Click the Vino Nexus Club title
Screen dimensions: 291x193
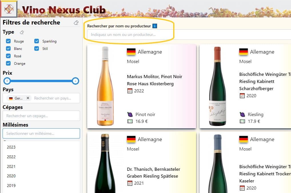click(x=64, y=10)
